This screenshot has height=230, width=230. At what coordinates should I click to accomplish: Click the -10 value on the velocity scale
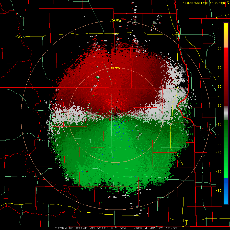(x=218, y=124)
